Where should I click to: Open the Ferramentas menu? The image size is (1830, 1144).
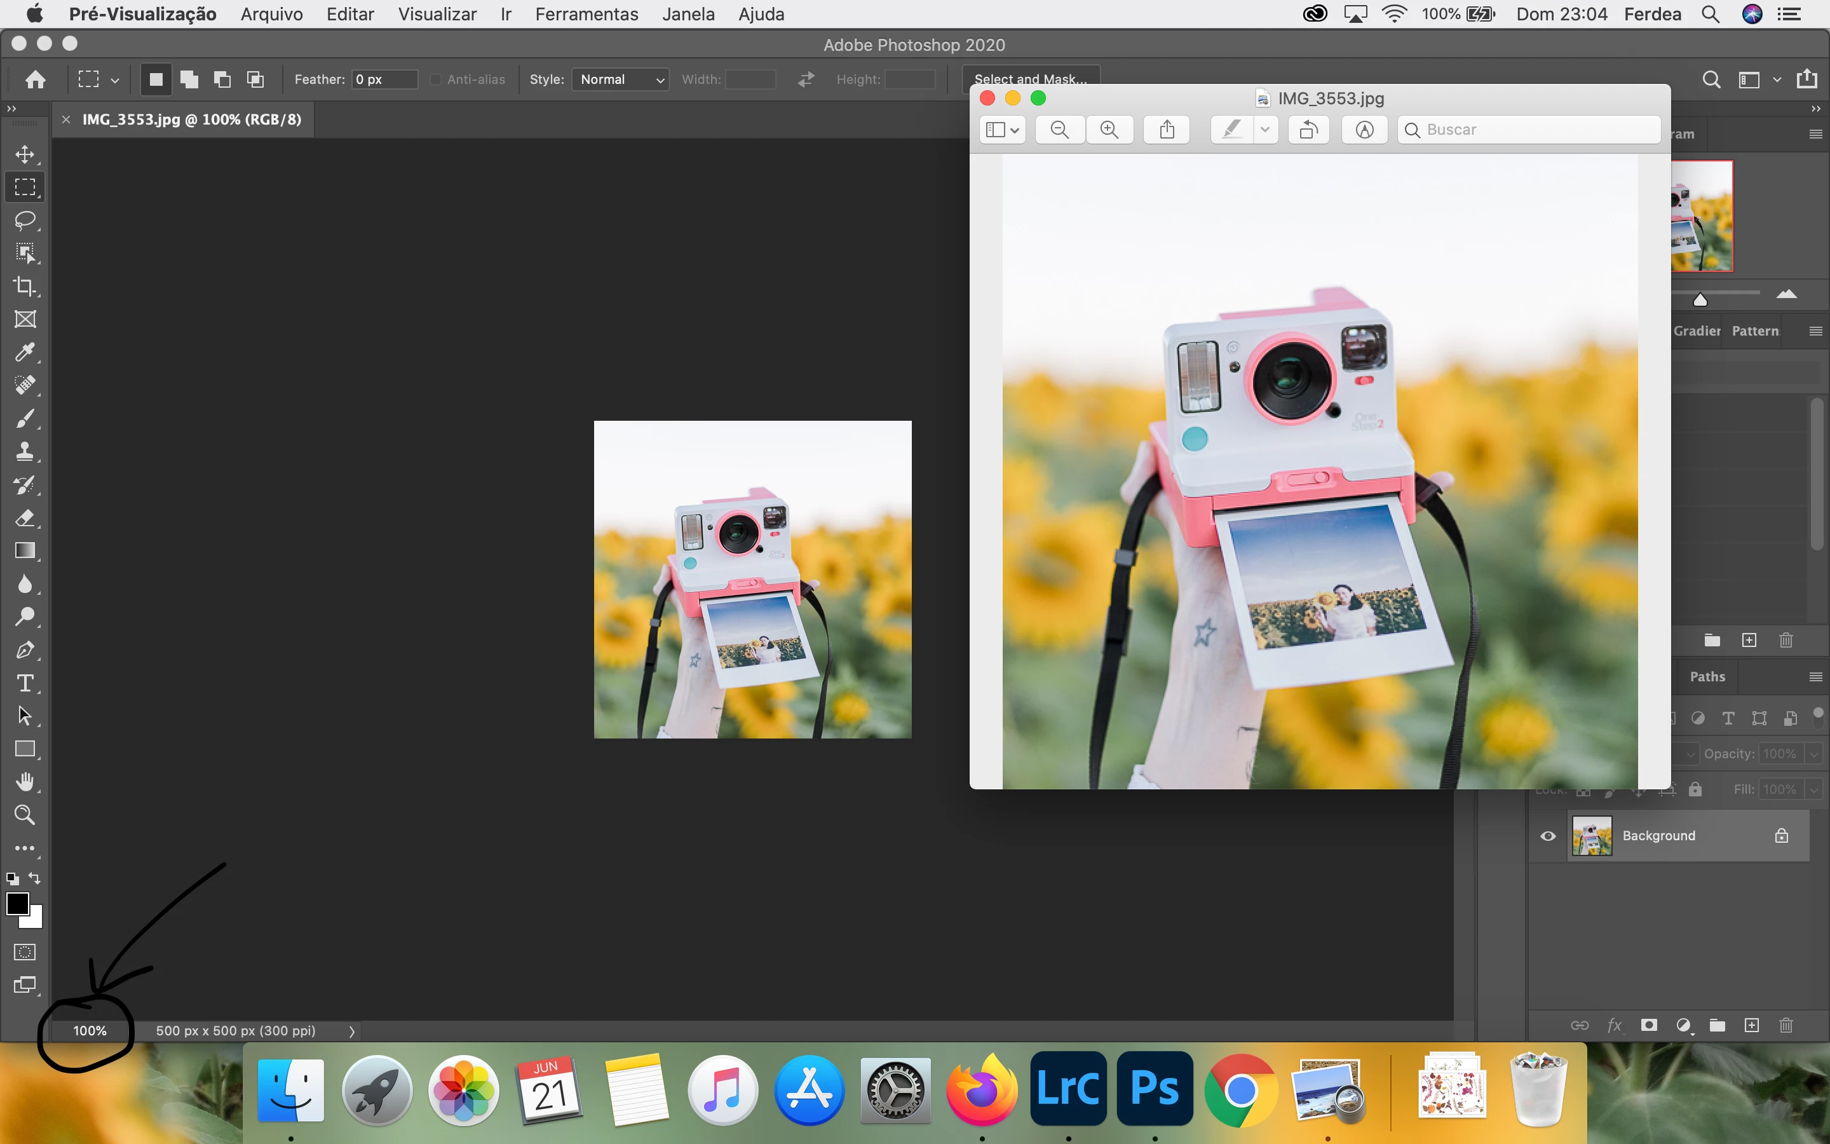[x=586, y=13]
